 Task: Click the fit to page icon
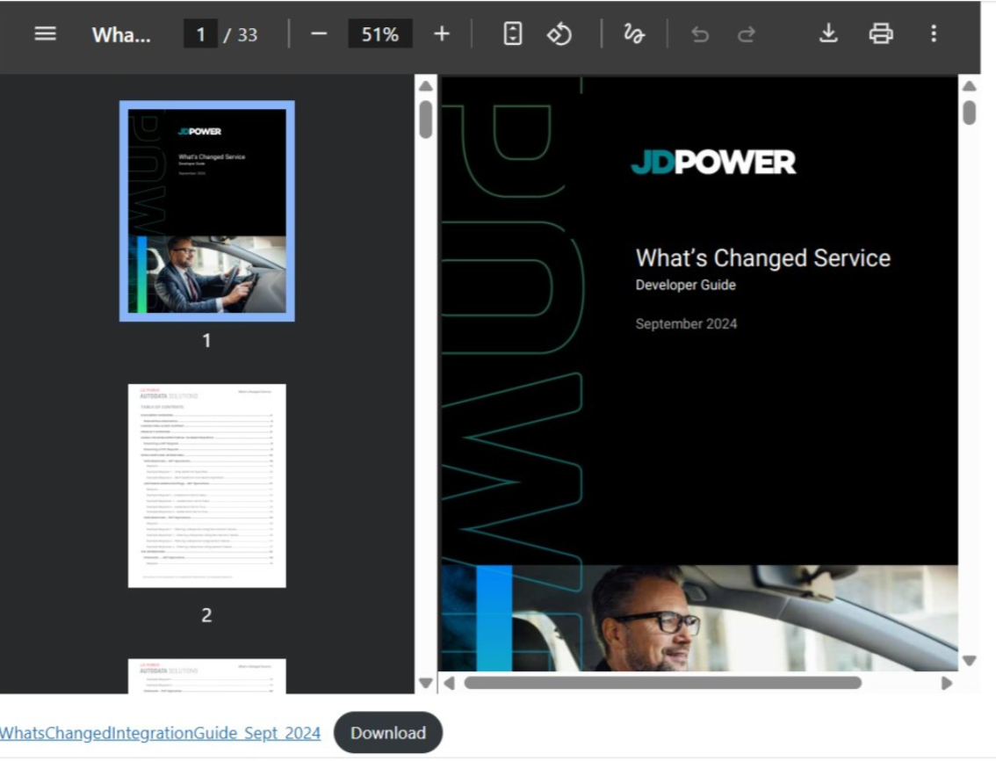513,34
